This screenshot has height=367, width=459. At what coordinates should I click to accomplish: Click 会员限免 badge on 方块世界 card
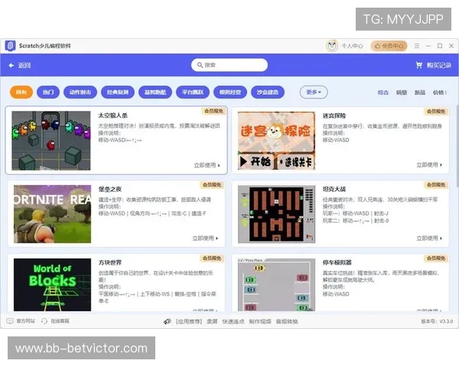212,258
